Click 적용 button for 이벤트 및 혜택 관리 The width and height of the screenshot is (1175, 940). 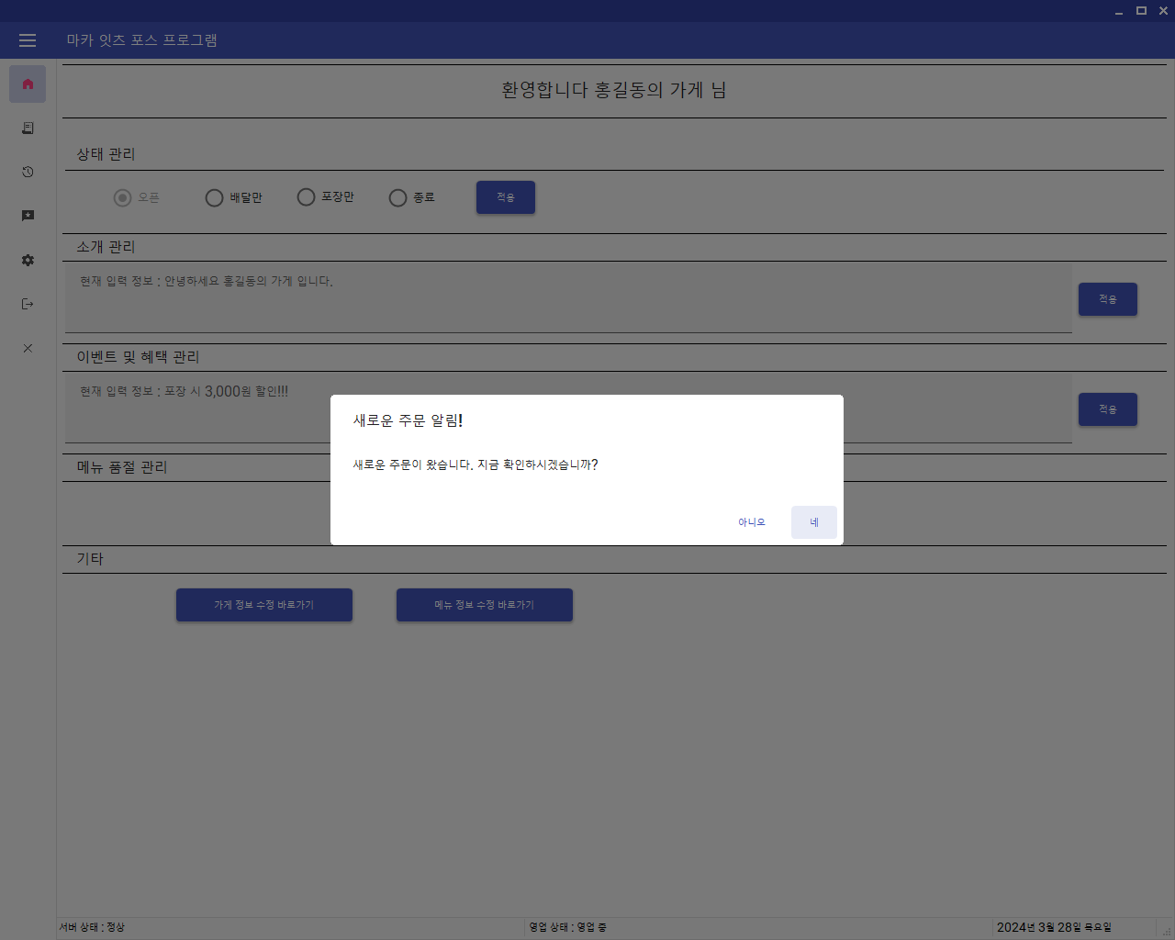(x=1107, y=409)
